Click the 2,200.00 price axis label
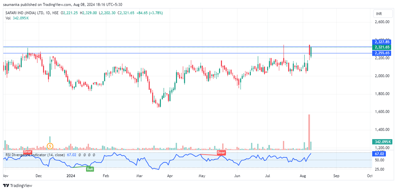397x191 pixels. (x=382, y=58)
